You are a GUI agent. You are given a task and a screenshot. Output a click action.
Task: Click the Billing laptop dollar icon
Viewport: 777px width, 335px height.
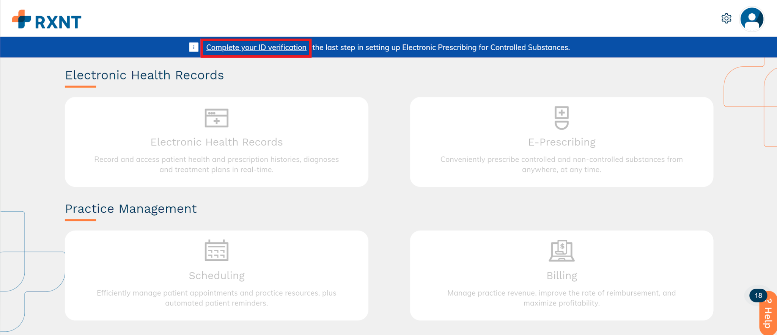[x=562, y=250]
